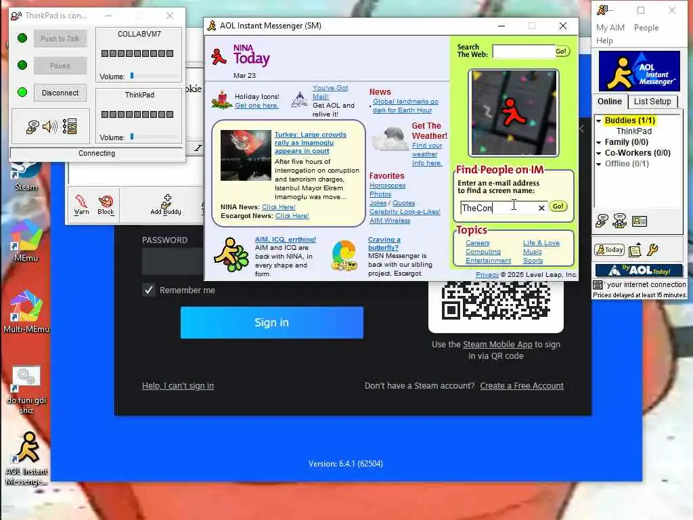
Task: Switch to the Online tab
Action: [610, 102]
